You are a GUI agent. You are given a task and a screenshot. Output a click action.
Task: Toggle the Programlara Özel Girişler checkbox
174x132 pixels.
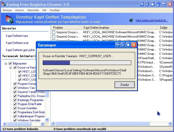15,112
